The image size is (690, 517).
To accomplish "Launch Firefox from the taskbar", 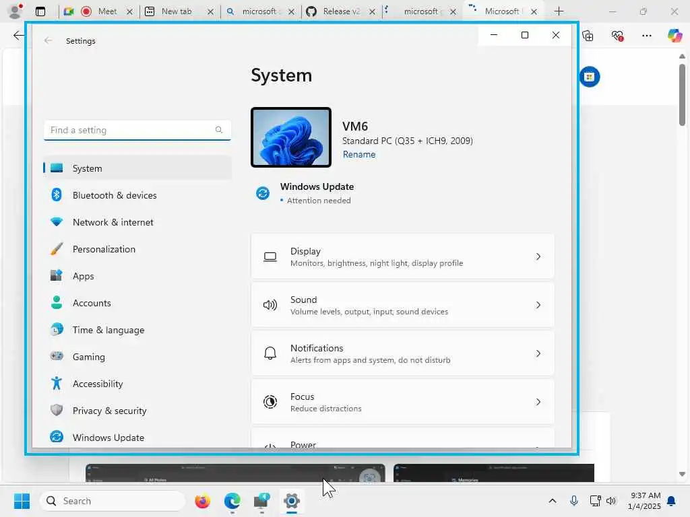I will pos(202,501).
